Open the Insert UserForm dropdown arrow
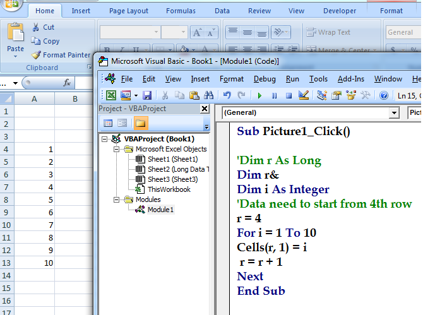Image resolution: width=423 pixels, height=315 pixels. click(136, 95)
